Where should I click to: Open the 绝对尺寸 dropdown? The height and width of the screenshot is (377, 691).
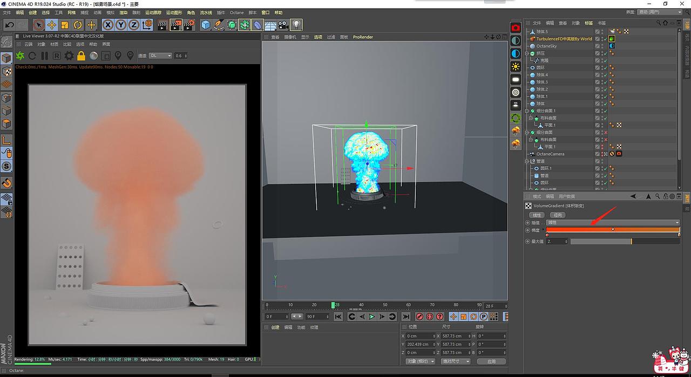pyautogui.click(x=456, y=361)
